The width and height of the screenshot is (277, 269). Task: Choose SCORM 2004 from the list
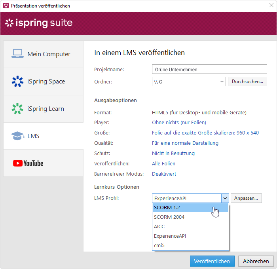click(x=190, y=217)
